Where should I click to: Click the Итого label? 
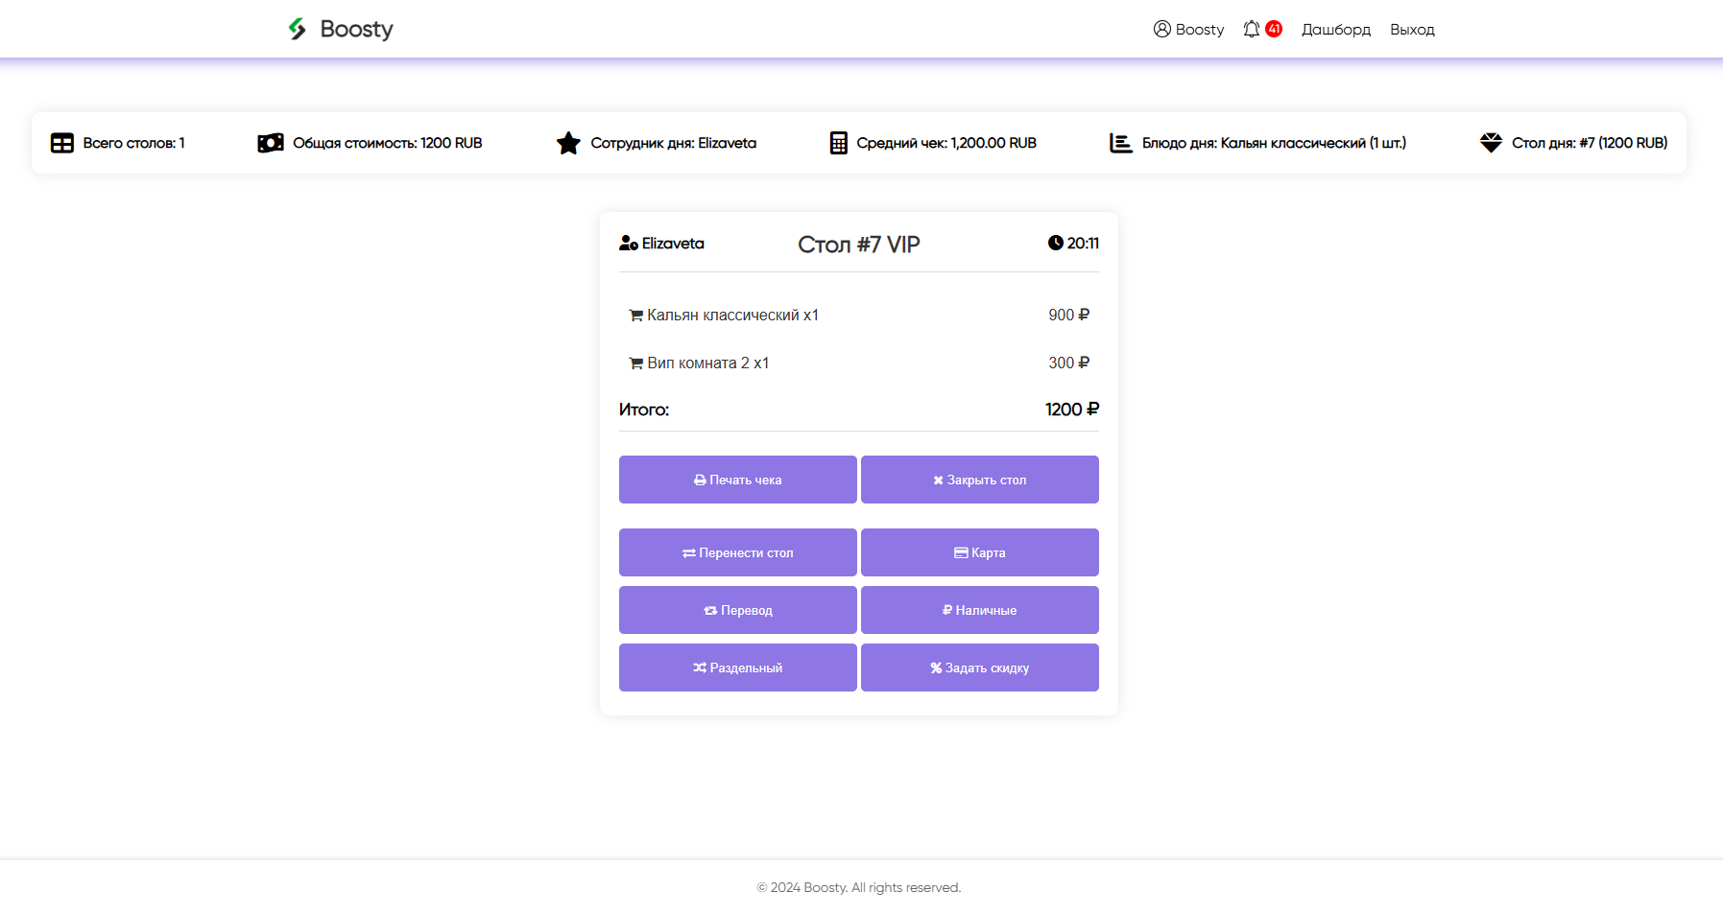click(x=644, y=410)
